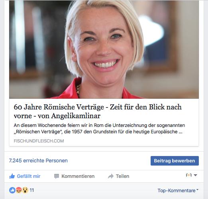Click the yellow wow reaction emoji
The image size is (208, 199).
coord(25,190)
